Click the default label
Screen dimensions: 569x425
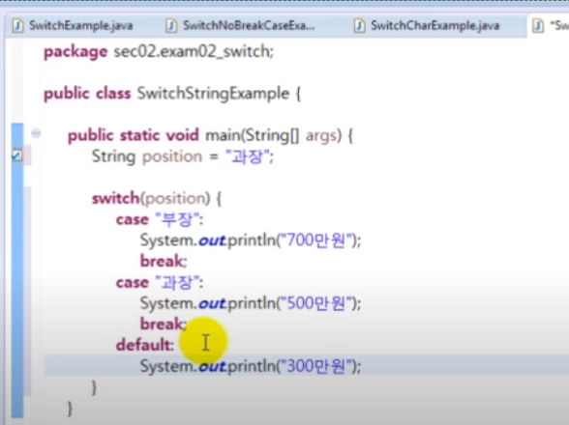(145, 345)
